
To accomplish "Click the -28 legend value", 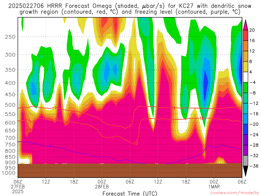I will tap(254, 145).
